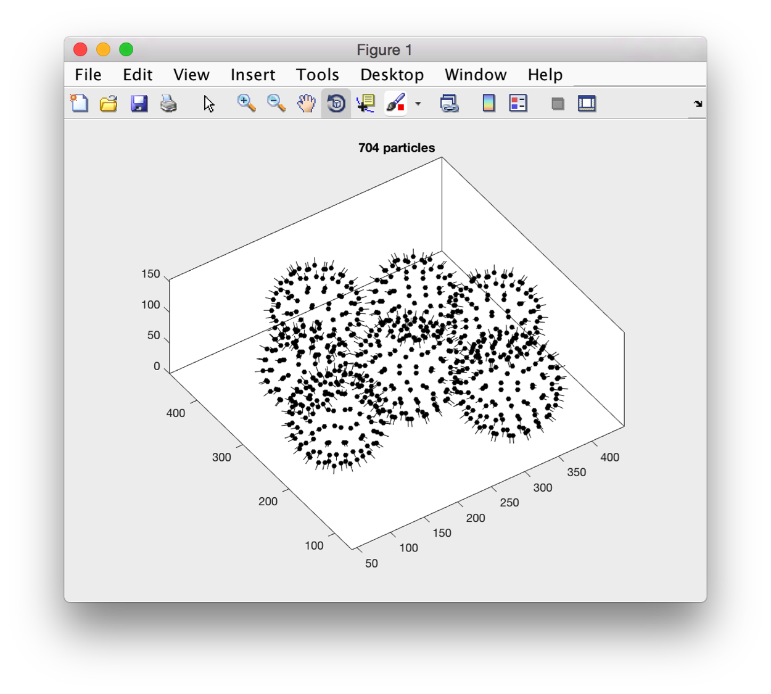Show Plot Tools and dock figure
Viewport: 771px width, 694px height.
pyautogui.click(x=587, y=103)
